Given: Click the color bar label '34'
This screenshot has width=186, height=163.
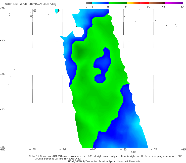Looking at the screenshot, I should tap(126, 7).
